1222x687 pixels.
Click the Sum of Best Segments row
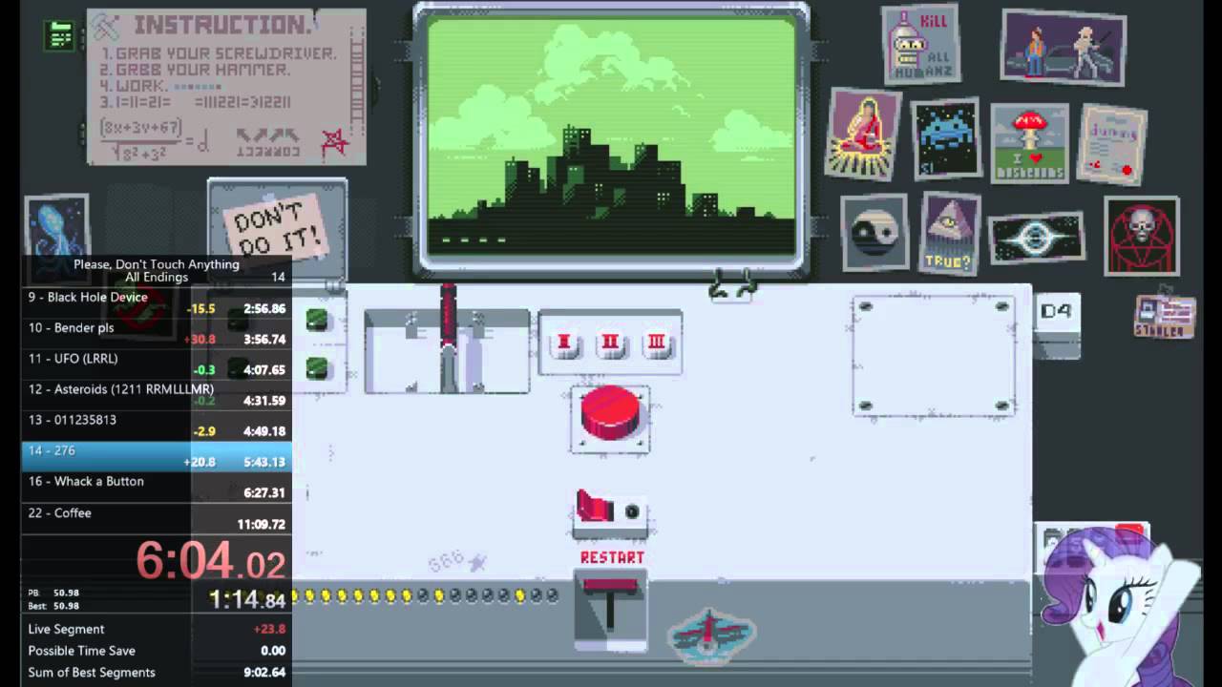(157, 672)
